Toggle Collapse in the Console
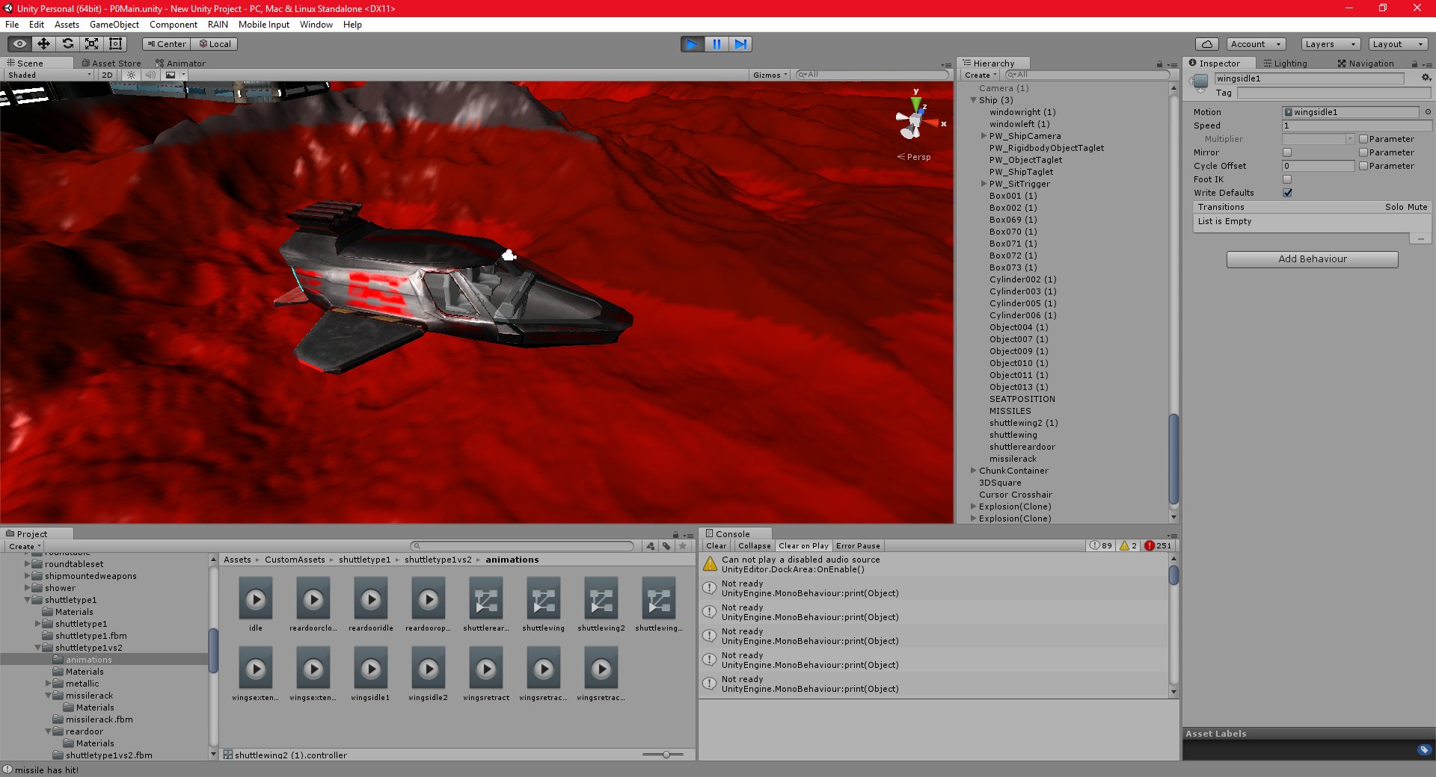 pos(754,546)
